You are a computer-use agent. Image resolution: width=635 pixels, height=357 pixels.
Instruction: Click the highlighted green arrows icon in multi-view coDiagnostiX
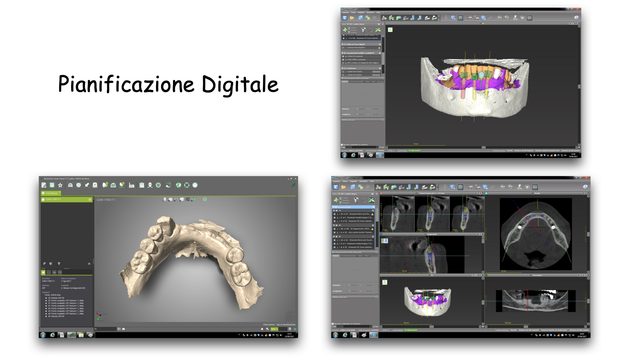pos(372,200)
